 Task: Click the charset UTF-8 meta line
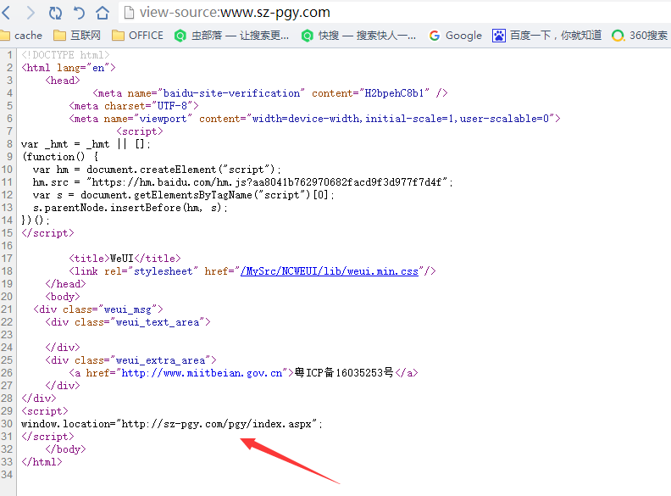coord(134,106)
